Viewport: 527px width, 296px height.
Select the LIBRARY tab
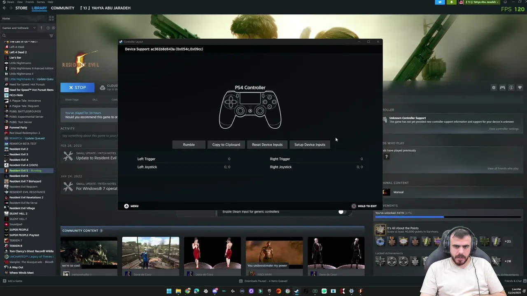39,8
